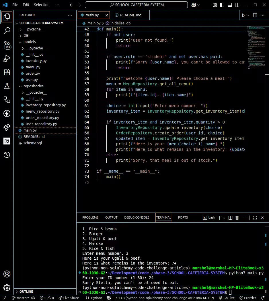Click Live Share in the status bar
The height and width of the screenshot is (301, 269).
pyautogui.click(x=69, y=298)
